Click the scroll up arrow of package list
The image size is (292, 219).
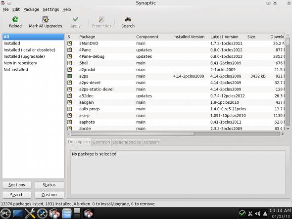(288, 35)
